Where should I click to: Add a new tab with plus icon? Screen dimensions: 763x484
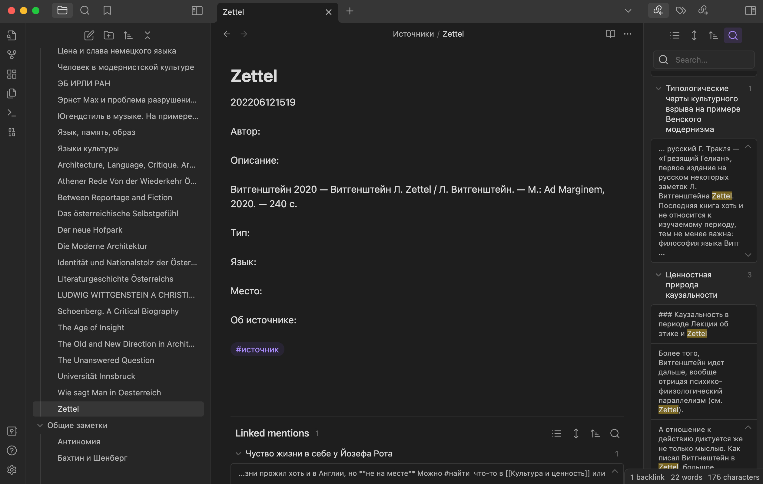[x=350, y=11]
